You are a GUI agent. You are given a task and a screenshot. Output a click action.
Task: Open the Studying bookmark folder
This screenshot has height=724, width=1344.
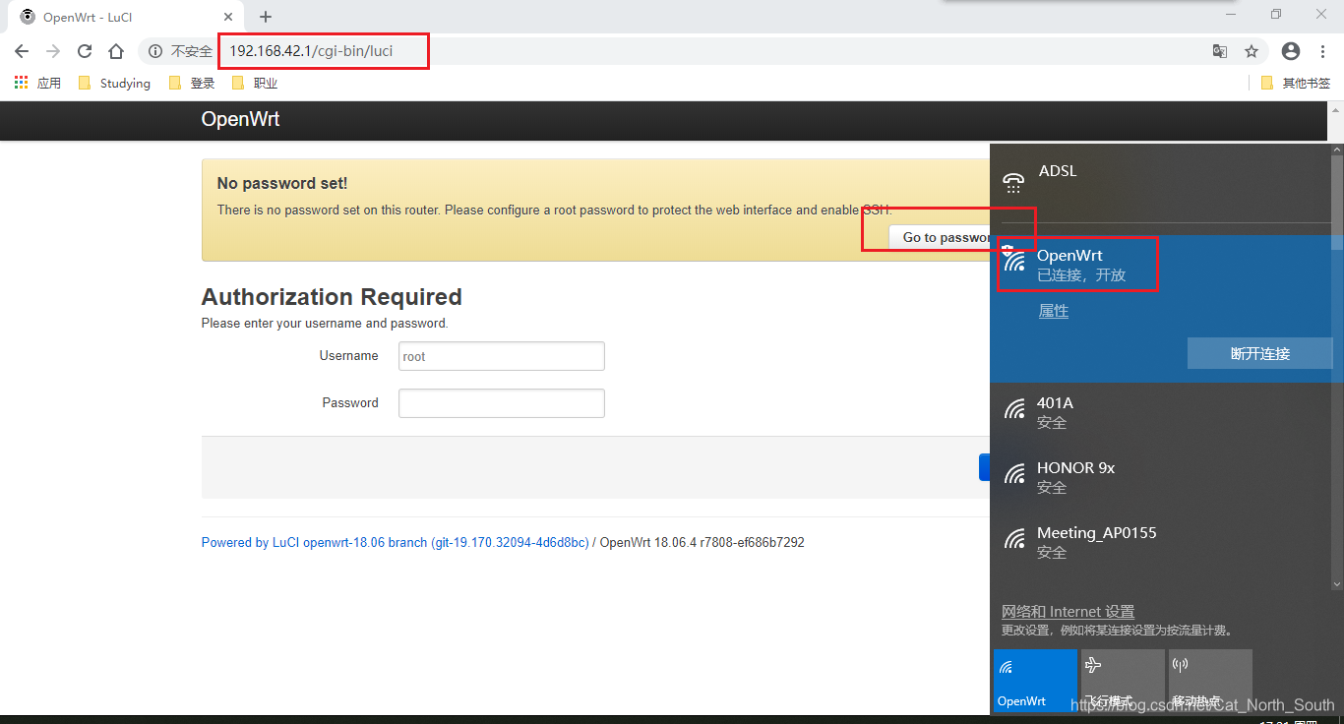114,84
